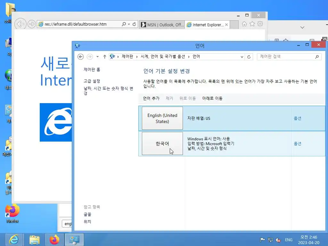Open Internet Explorer from the taskbar

coord(14,240)
